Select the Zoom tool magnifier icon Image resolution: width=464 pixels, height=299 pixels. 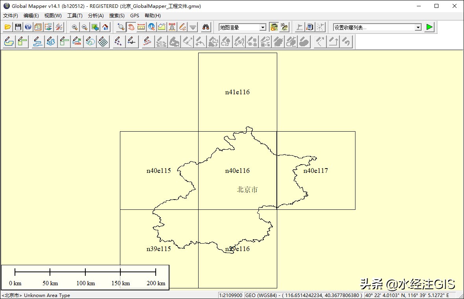point(121,27)
